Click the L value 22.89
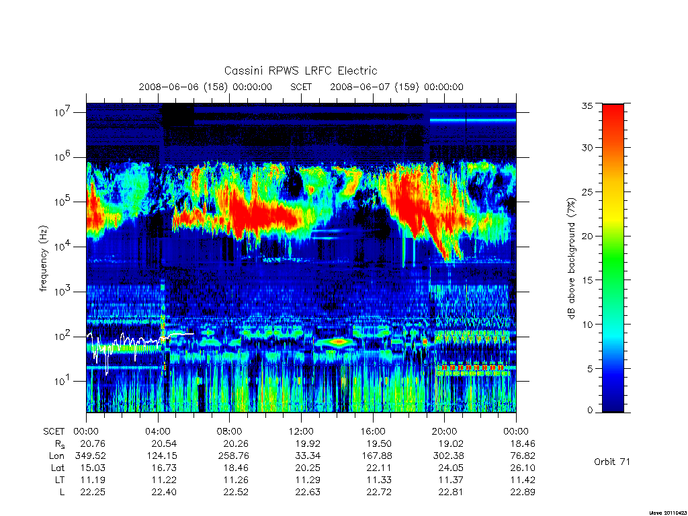The height and width of the screenshot is (516, 688). (x=523, y=492)
